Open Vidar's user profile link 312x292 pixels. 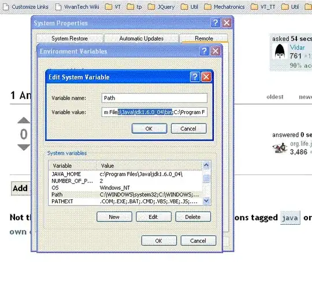click(298, 48)
